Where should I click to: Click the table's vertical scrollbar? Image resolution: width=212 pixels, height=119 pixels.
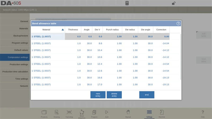coord(181,56)
